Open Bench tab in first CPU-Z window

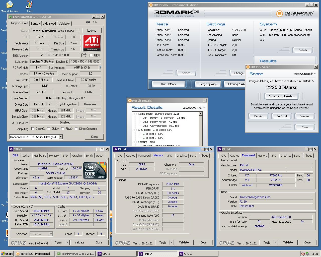[89, 156]
